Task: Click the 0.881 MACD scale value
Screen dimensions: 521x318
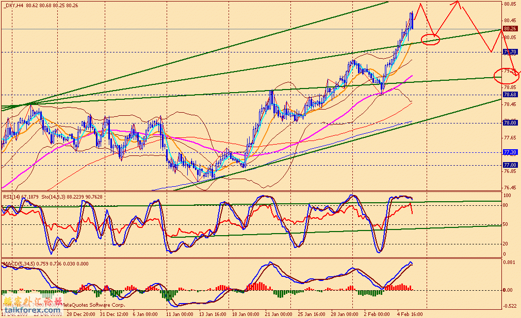Action: (509, 262)
